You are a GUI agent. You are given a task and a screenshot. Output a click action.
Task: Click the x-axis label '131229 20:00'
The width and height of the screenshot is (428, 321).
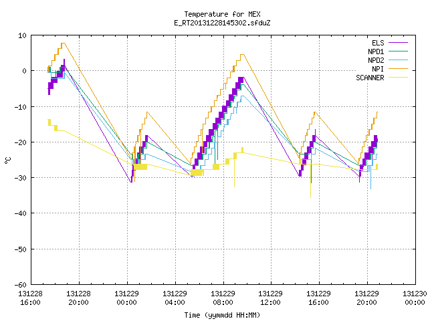[x=366, y=298]
